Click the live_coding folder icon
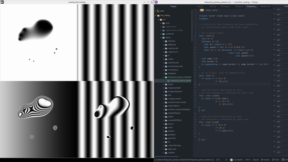This screenshot has width=288, height=162. (158, 15)
